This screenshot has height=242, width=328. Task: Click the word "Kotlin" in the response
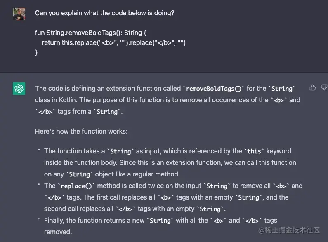click(x=68, y=100)
